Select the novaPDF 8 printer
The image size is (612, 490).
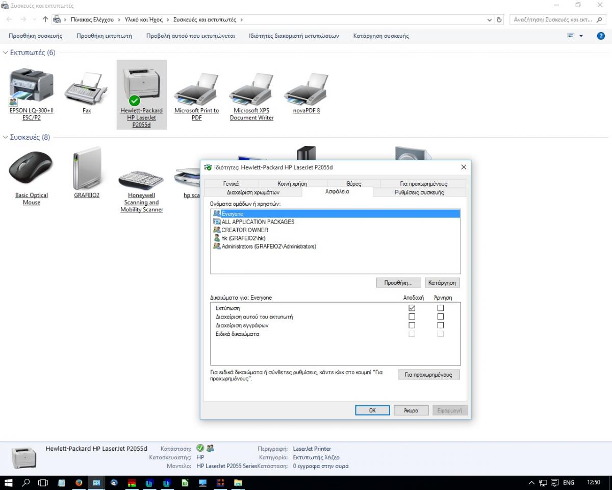tap(307, 92)
